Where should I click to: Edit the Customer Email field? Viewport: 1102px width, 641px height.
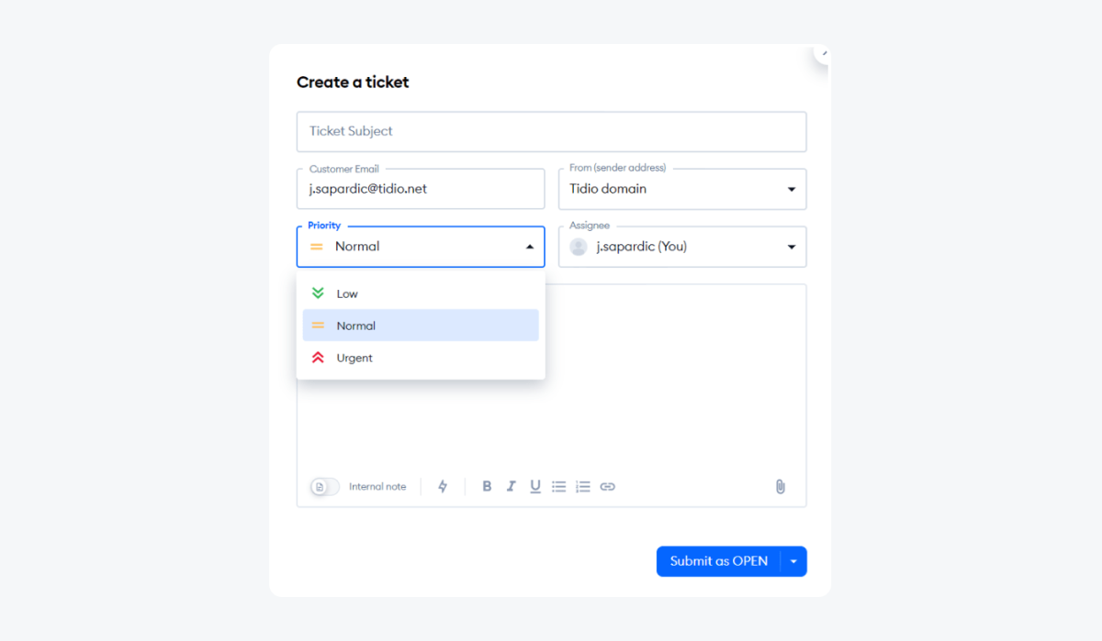[x=420, y=189]
